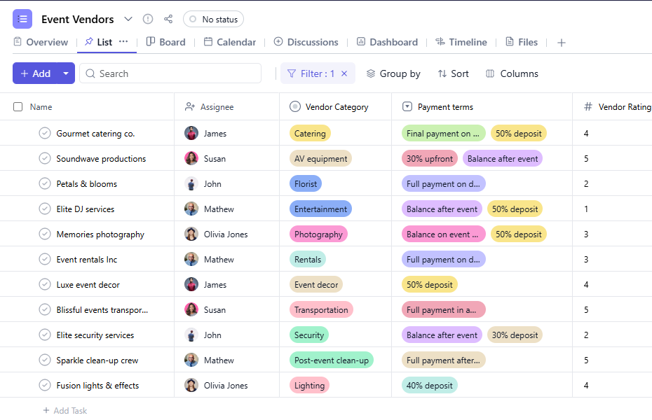Open the Elite security services task

(95, 335)
